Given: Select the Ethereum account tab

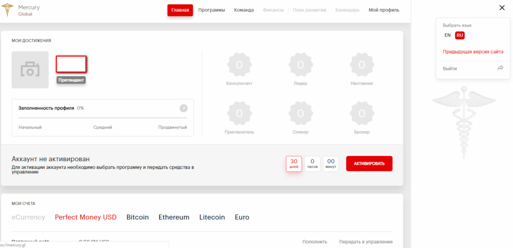Looking at the screenshot, I should (174, 217).
